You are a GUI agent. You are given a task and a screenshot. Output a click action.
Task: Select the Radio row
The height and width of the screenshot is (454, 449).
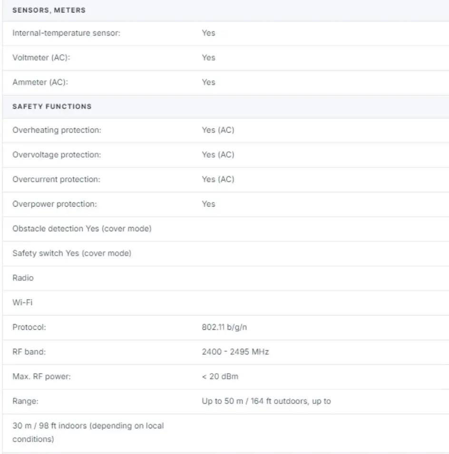tap(23, 278)
